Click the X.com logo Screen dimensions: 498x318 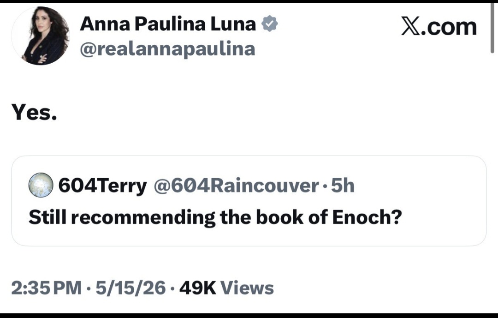click(x=439, y=26)
